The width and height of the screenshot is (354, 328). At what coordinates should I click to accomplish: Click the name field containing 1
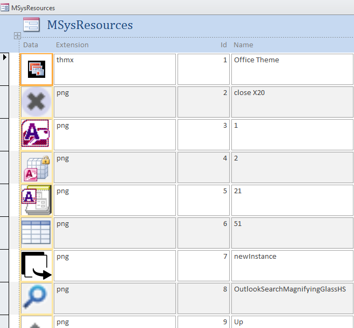click(x=292, y=135)
